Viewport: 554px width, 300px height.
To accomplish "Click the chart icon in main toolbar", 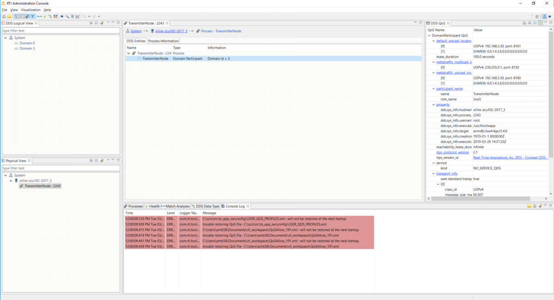I will tap(78, 16).
